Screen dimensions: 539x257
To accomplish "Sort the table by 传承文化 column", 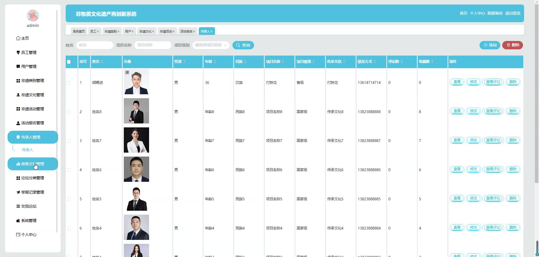I will [344, 62].
